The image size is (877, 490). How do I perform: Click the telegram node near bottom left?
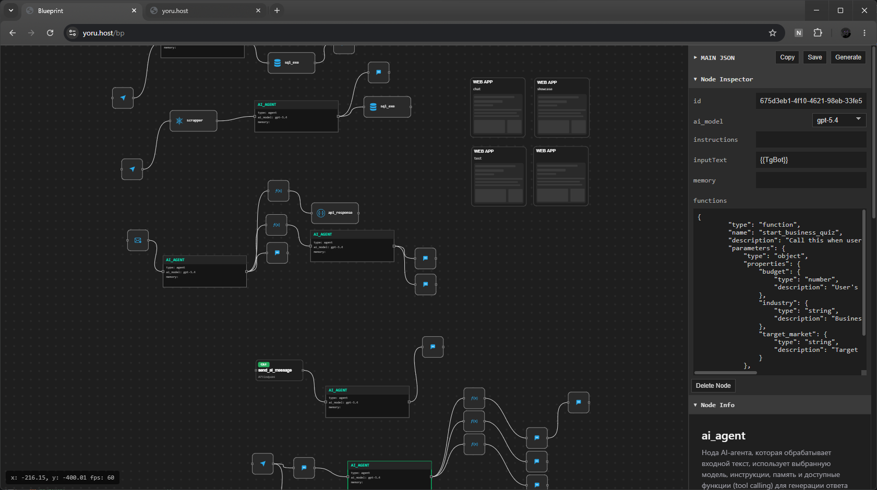point(262,463)
